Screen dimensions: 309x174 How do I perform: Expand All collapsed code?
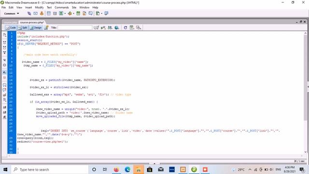click(x=4, y=53)
